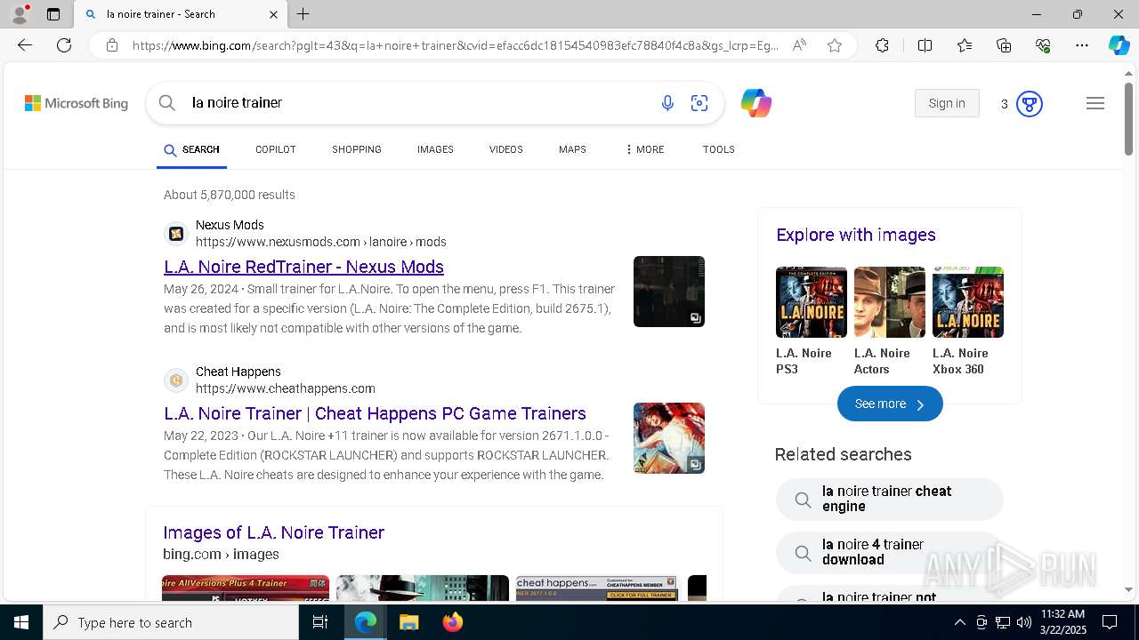
Task: Open Browser essentials icon
Action: click(1043, 45)
